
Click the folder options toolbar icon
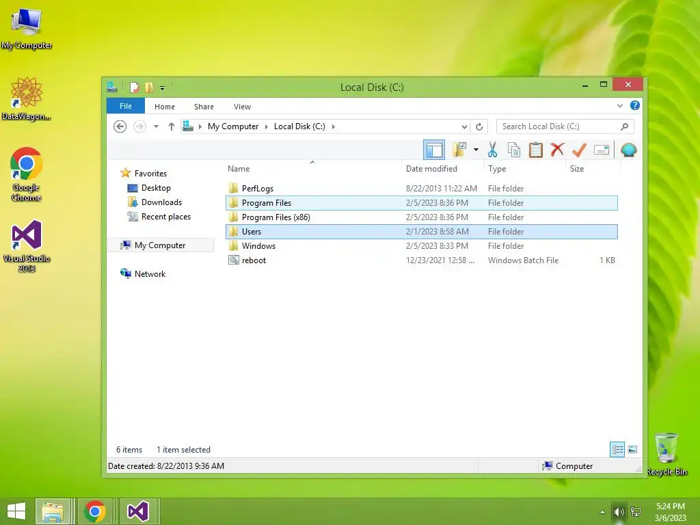coord(459,150)
